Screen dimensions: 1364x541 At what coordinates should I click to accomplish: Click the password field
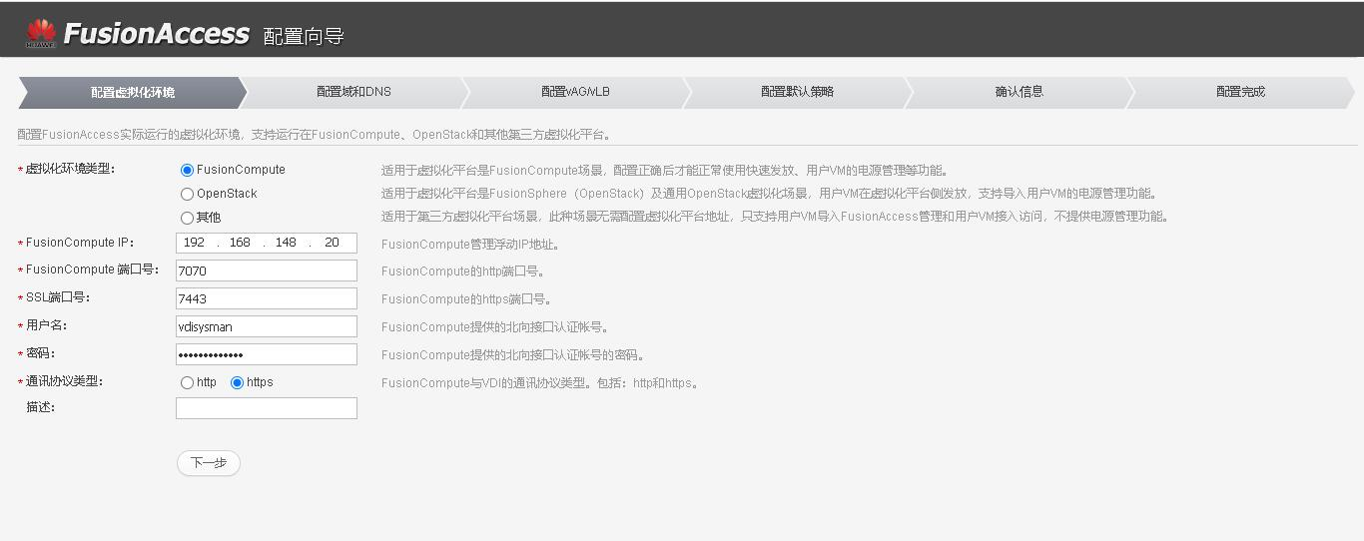pyautogui.click(x=267, y=354)
